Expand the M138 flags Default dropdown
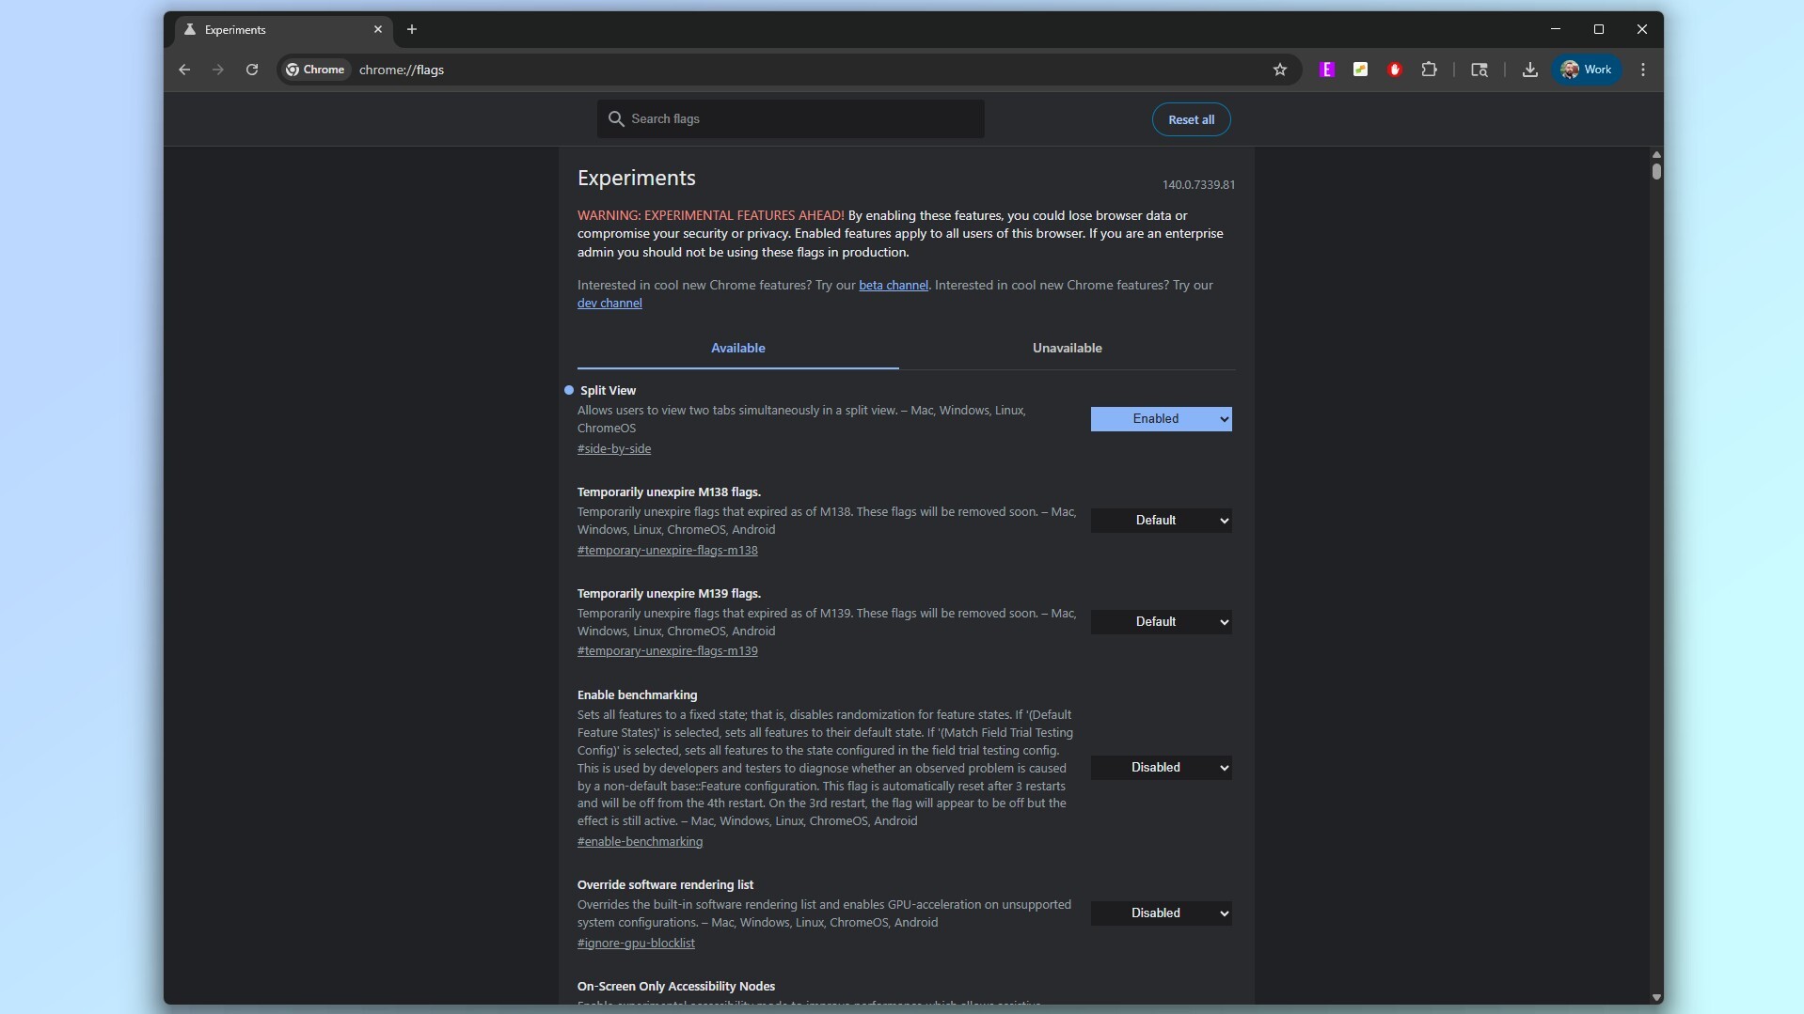1804x1014 pixels. tap(1161, 521)
